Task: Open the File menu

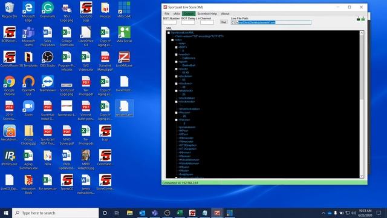Action: pyautogui.click(x=167, y=13)
